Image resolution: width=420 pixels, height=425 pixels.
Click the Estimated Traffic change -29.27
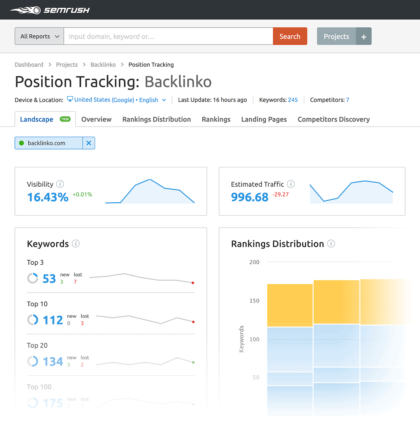281,194
